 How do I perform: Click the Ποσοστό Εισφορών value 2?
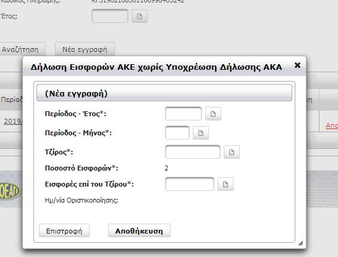tap(166, 168)
